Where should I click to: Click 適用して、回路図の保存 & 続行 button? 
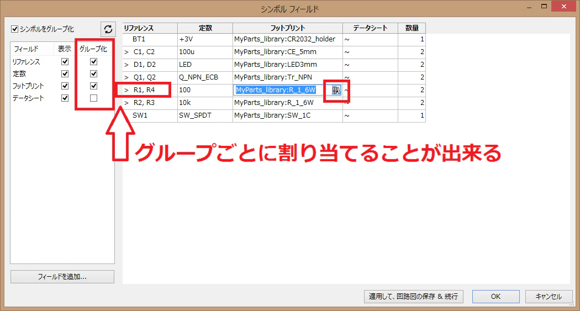[x=414, y=296]
